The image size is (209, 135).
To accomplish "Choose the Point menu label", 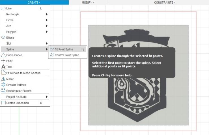I will [x=9, y=61].
